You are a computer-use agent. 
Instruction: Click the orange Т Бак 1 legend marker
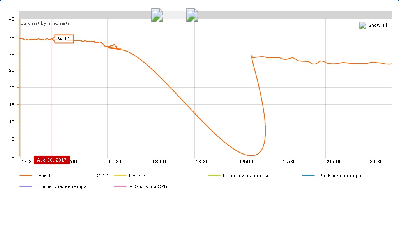26,176
